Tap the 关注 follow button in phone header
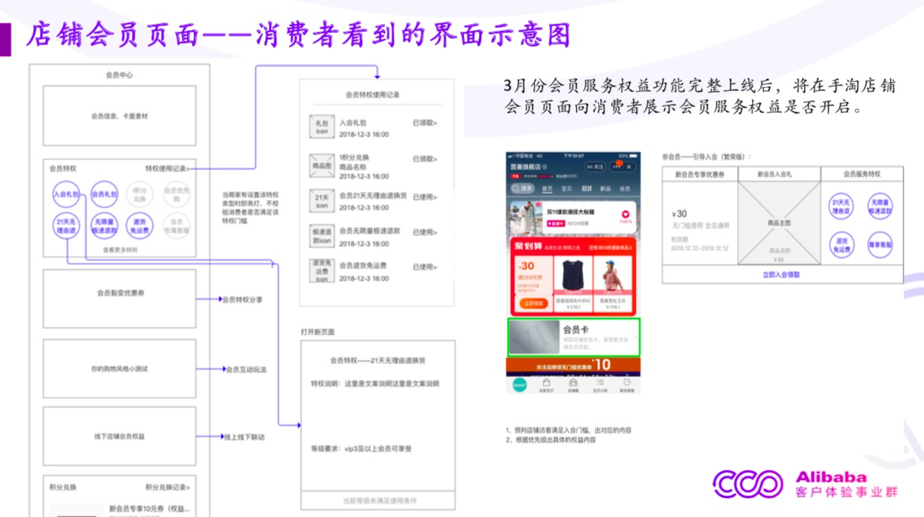This screenshot has width=924, height=517. click(594, 166)
